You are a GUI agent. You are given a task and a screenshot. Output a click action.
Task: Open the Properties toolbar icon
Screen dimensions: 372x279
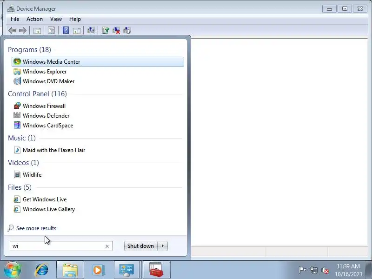[51, 30]
